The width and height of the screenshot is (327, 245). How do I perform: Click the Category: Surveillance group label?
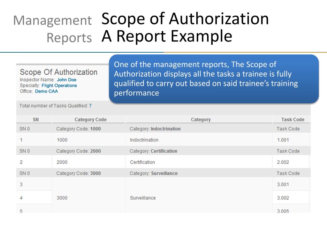coord(154,173)
